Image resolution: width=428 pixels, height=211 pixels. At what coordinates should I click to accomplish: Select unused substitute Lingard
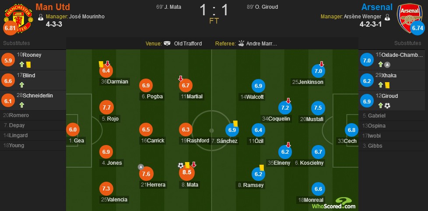(x=33, y=135)
